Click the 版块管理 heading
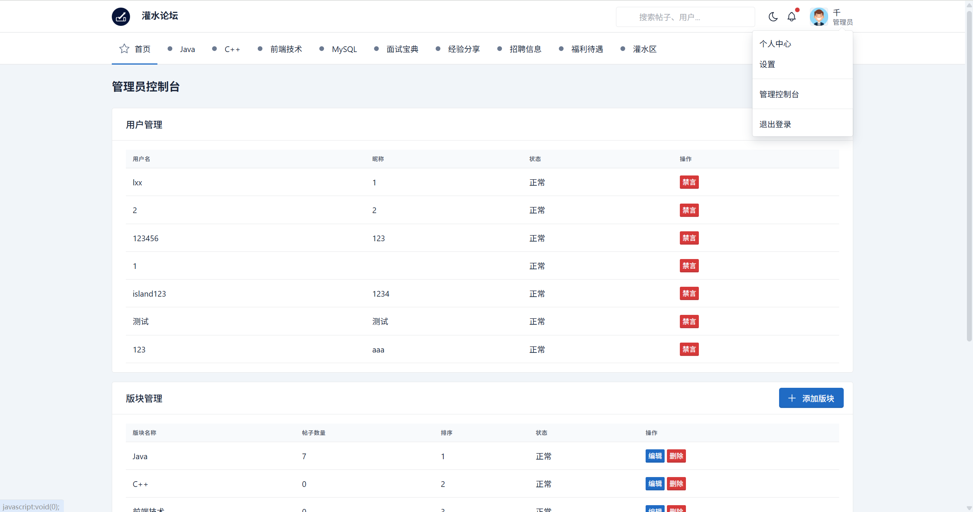 point(144,398)
